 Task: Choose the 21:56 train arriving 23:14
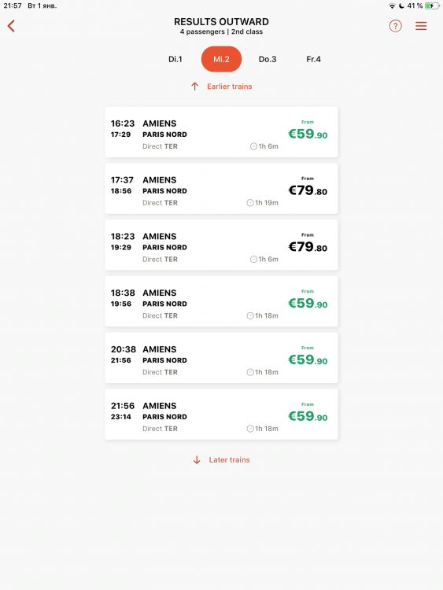pos(221,415)
